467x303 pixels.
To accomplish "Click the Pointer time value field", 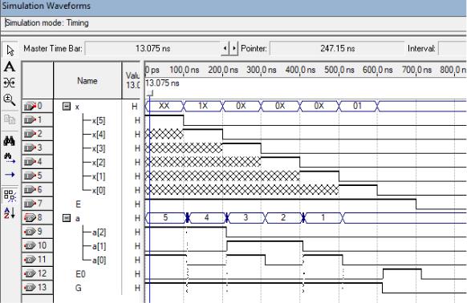I will [337, 48].
